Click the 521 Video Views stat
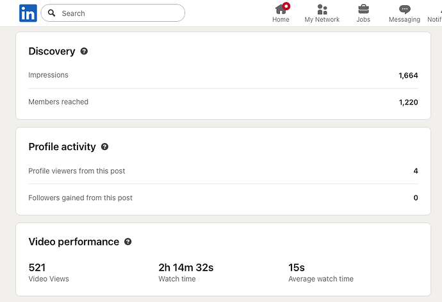The height and width of the screenshot is (302, 442). pyautogui.click(x=49, y=273)
